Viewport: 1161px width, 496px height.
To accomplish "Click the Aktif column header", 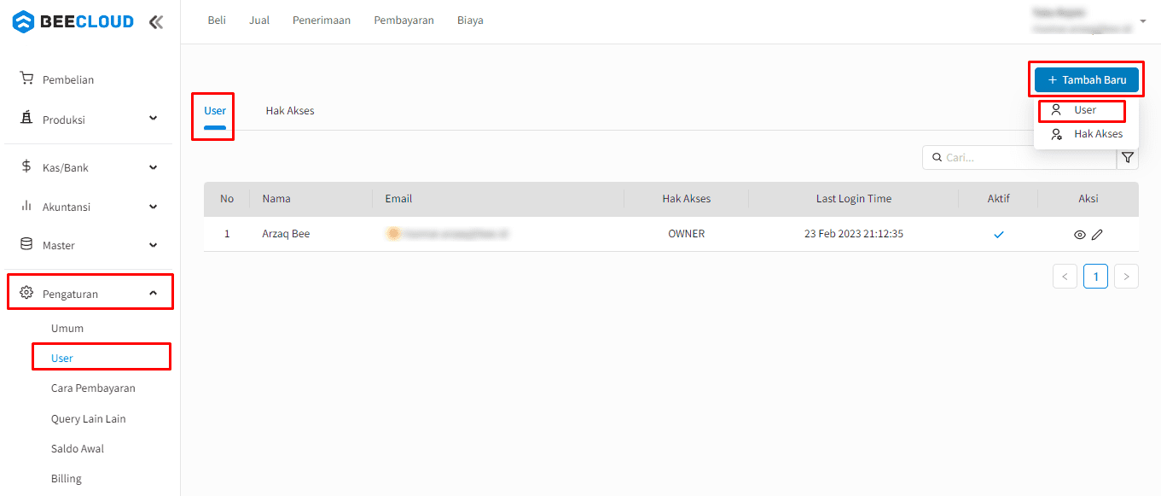I will point(999,199).
